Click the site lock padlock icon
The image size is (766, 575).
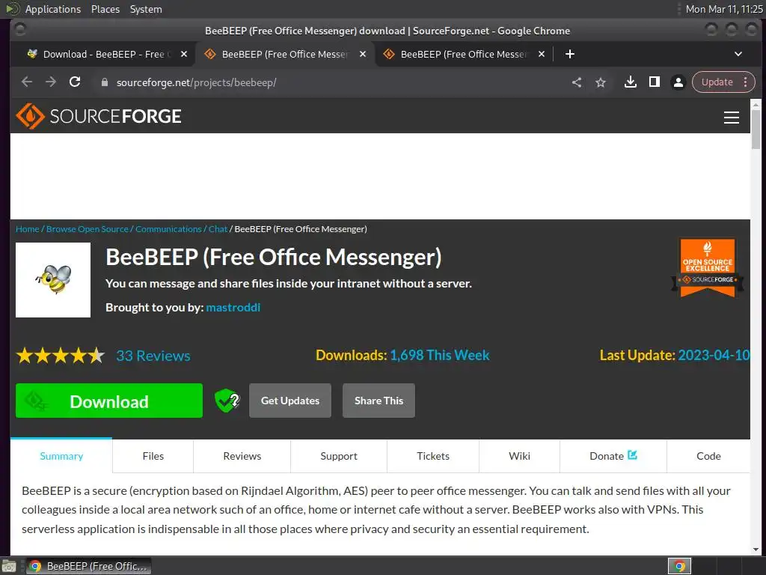coord(104,82)
